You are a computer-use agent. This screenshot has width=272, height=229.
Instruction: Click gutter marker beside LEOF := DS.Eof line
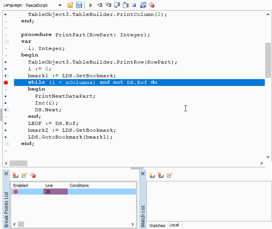click(x=6, y=123)
